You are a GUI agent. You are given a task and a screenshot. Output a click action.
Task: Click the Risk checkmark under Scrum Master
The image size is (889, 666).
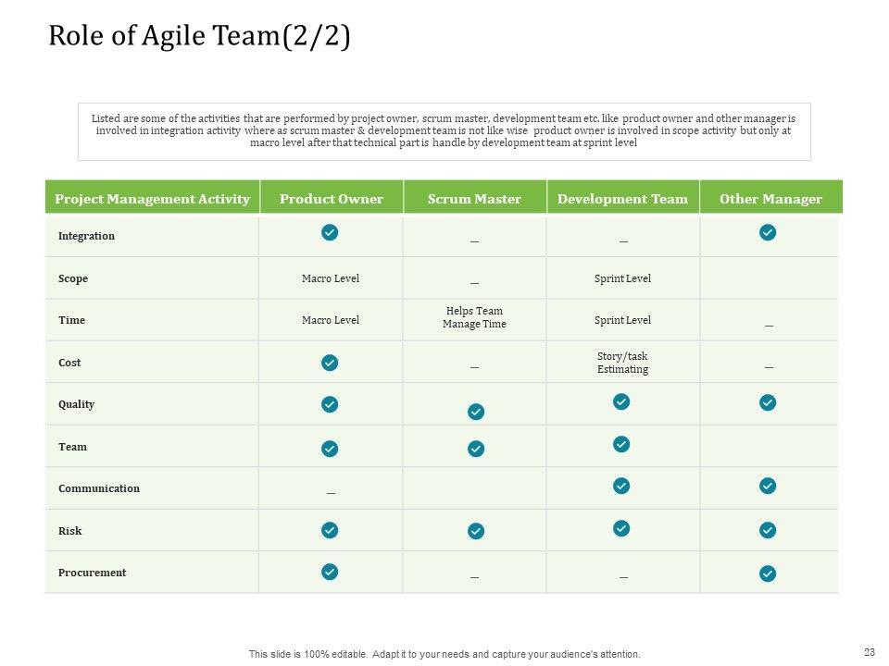tap(475, 531)
